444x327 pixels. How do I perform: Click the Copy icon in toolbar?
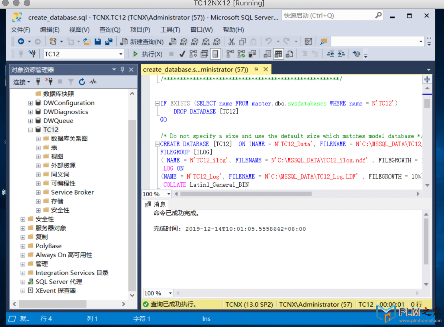click(242, 41)
